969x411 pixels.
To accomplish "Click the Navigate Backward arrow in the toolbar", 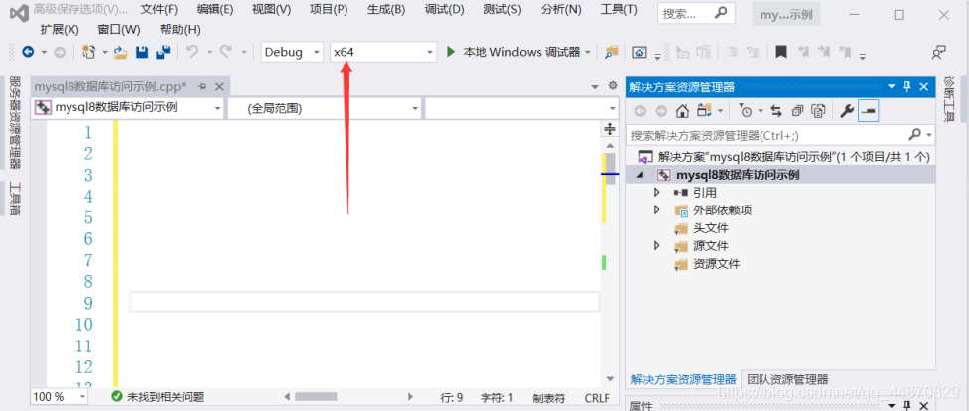I will click(x=28, y=52).
